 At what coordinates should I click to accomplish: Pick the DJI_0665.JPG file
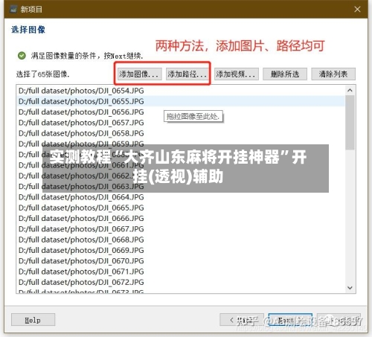[181, 208]
